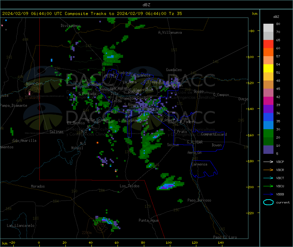The width and height of the screenshot is (293, 247).
Task: Click the green VBCU arrow icon
Action: (268, 186)
